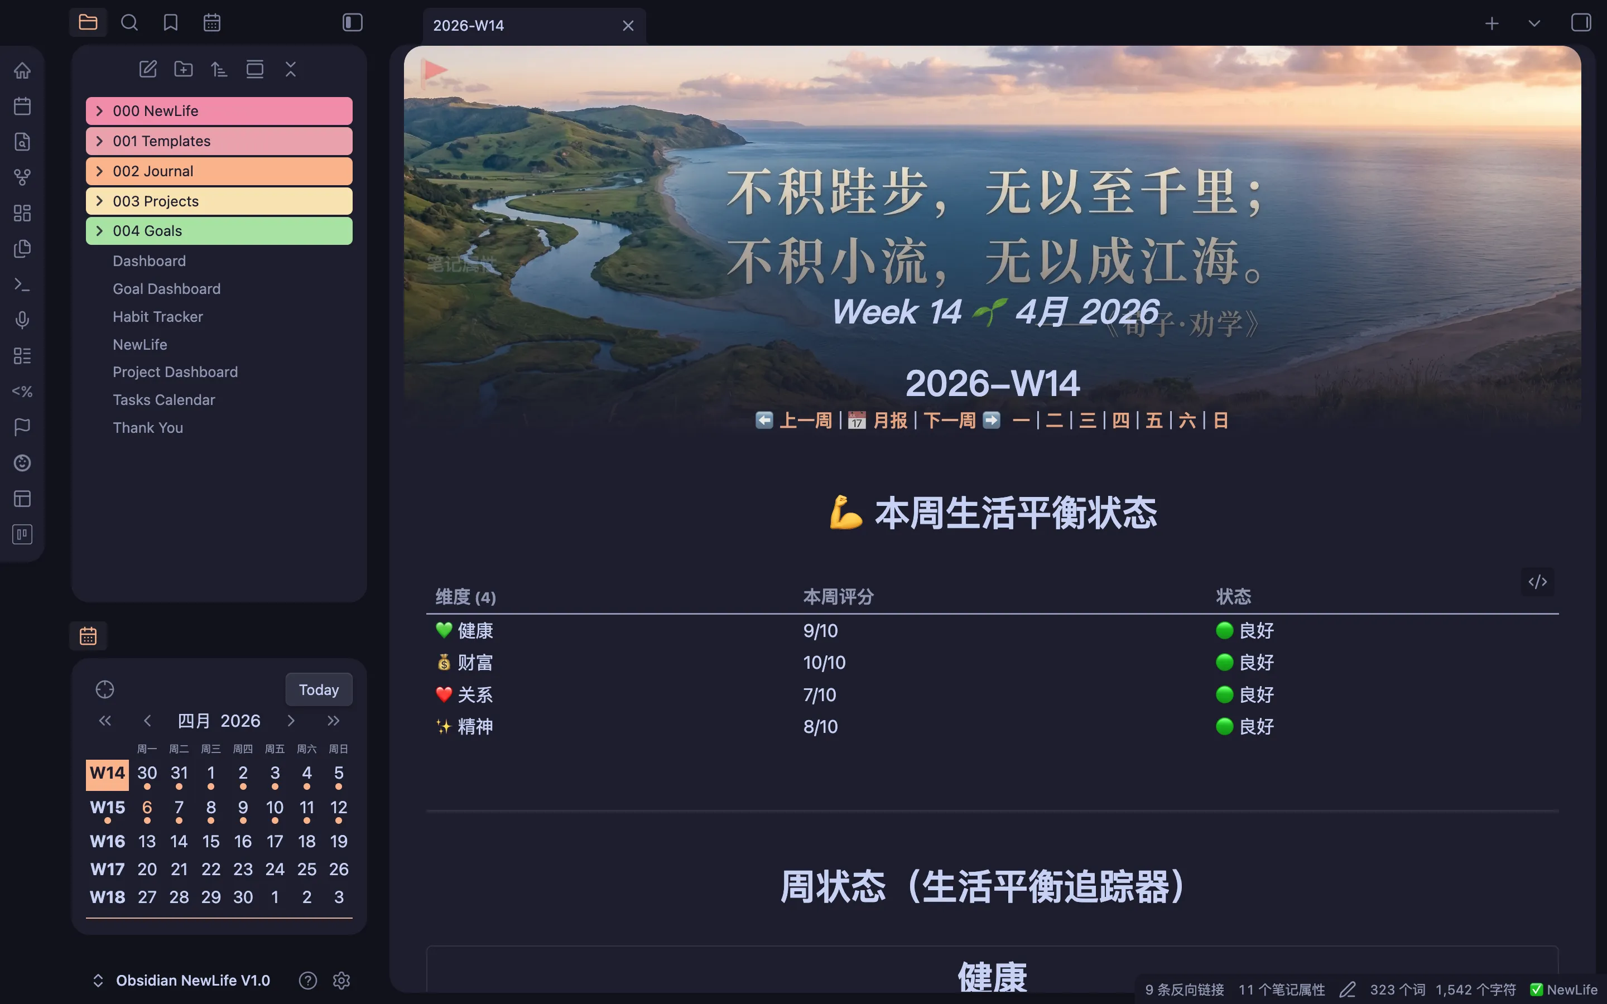Click 9 条反向链接 in status bar
1607x1004 pixels.
(x=1184, y=989)
